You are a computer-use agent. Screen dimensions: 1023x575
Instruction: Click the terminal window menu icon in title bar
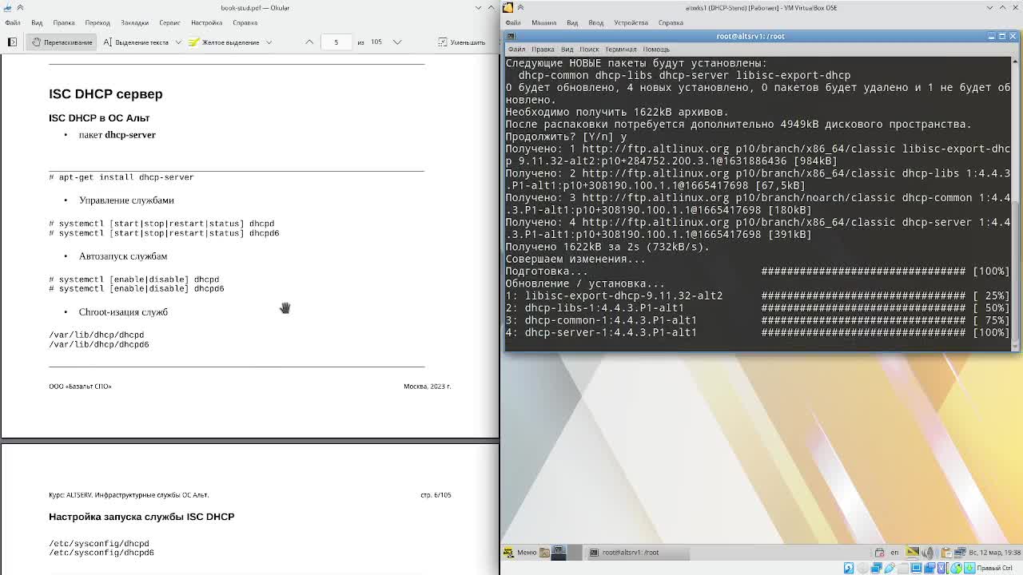click(511, 36)
